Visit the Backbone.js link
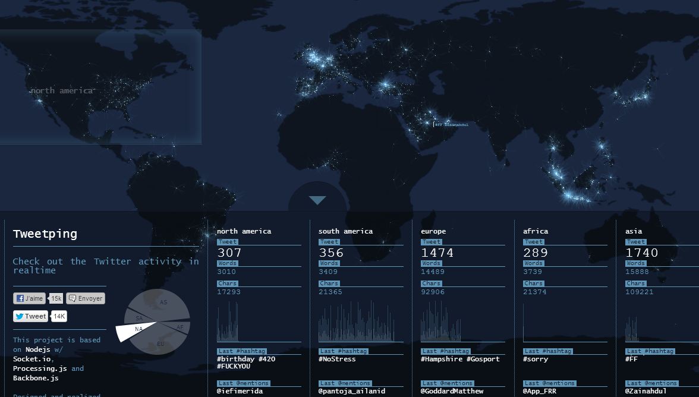699x397 pixels. click(36, 378)
